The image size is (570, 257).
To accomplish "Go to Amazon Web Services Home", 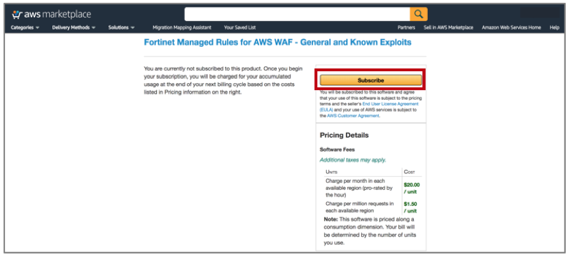I will [511, 27].
